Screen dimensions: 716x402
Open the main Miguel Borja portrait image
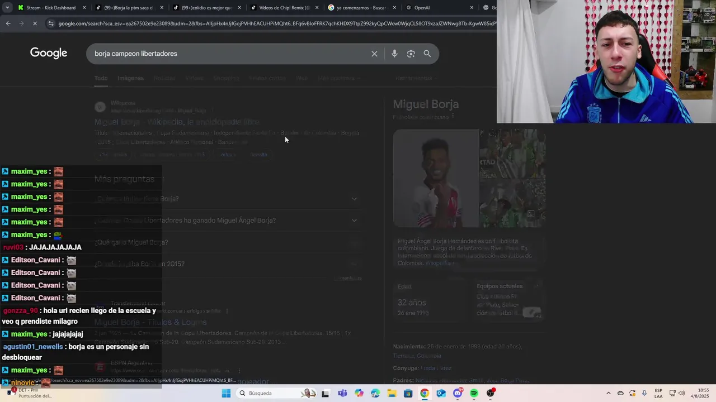pos(436,178)
